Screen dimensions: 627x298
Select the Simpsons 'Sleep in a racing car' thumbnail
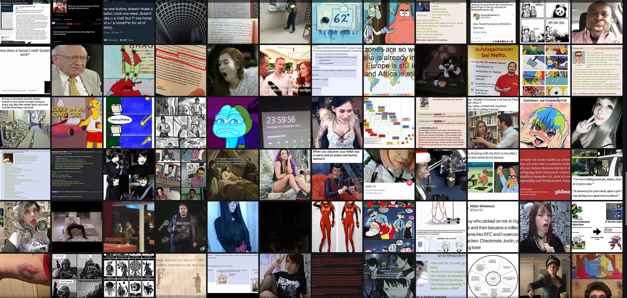[x=77, y=123]
